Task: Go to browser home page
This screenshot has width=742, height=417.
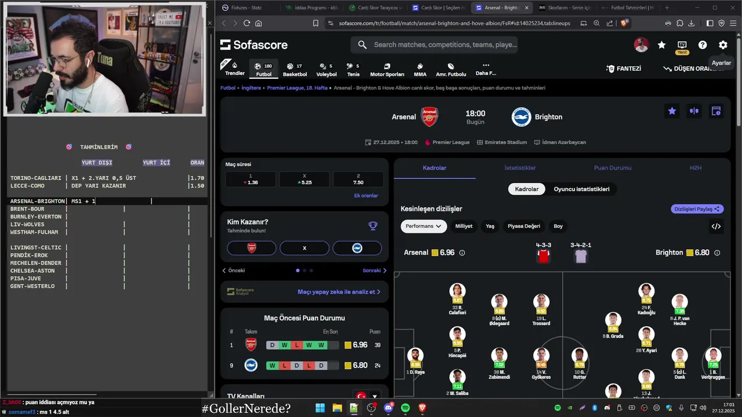Action: point(259,23)
